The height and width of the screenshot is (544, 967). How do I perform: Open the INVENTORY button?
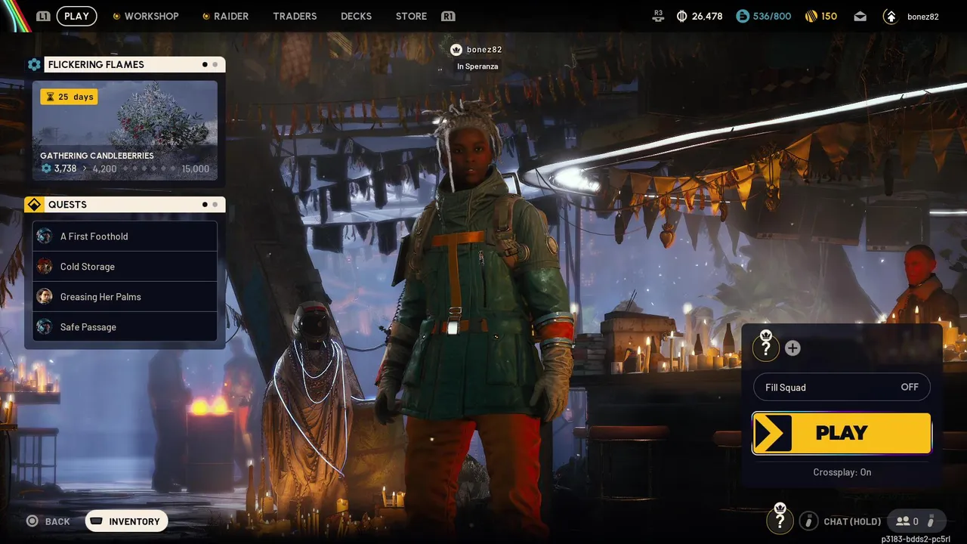(126, 521)
